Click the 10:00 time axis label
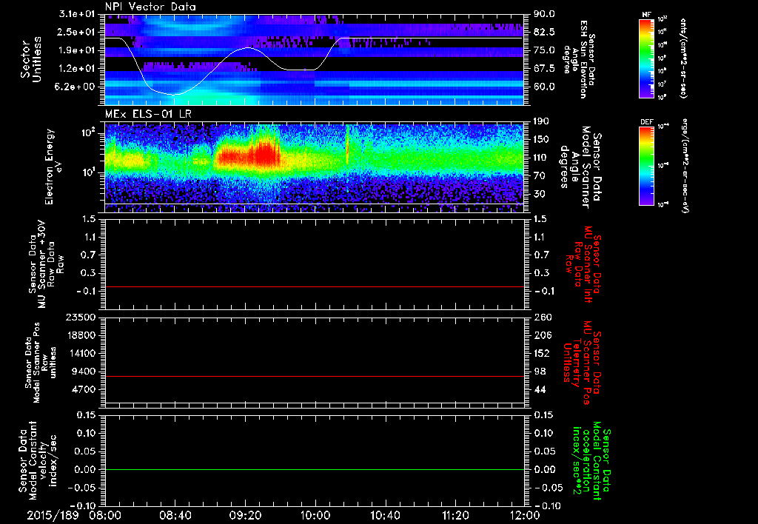The height and width of the screenshot is (524, 758). click(315, 515)
